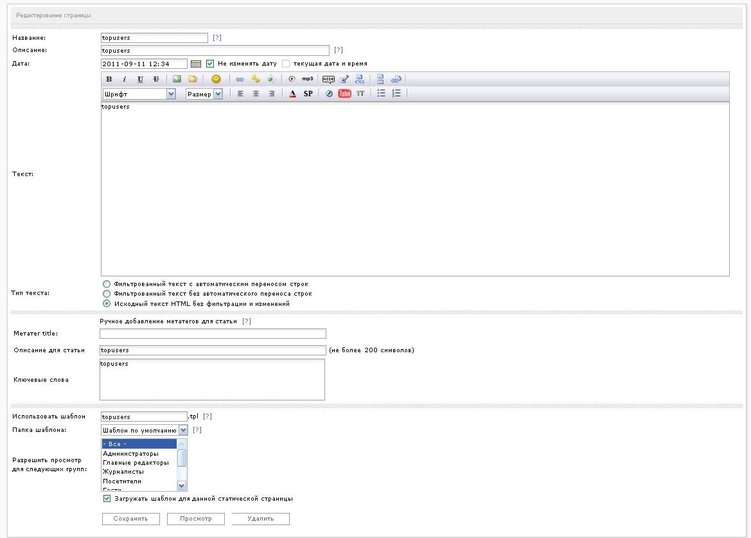Image resolution: width=751 pixels, height=538 pixels.
Task: Select 'Фильтрованный текст с автоматическим переносом строк' radio
Action: (x=107, y=283)
